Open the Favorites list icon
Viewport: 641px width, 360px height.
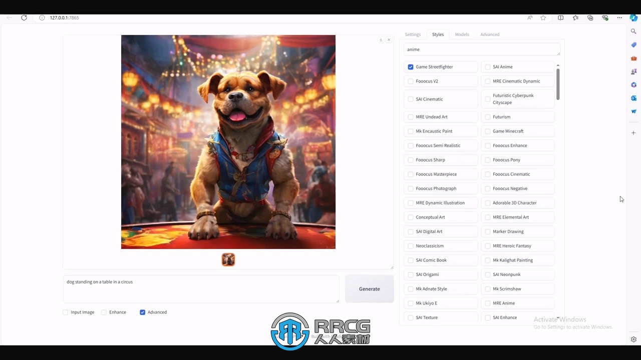pos(575,17)
